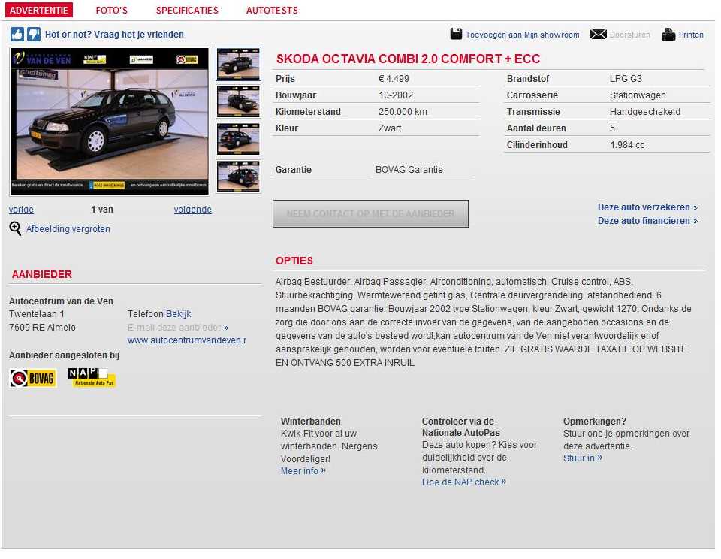Click the envelope Doorsturen icon
This screenshot has height=559, width=721.
599,34
